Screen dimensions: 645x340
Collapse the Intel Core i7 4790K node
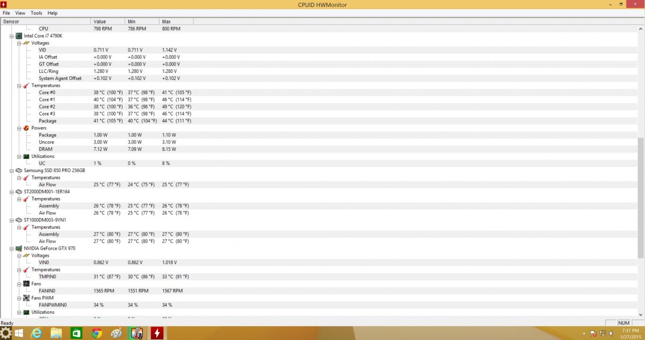(x=11, y=36)
